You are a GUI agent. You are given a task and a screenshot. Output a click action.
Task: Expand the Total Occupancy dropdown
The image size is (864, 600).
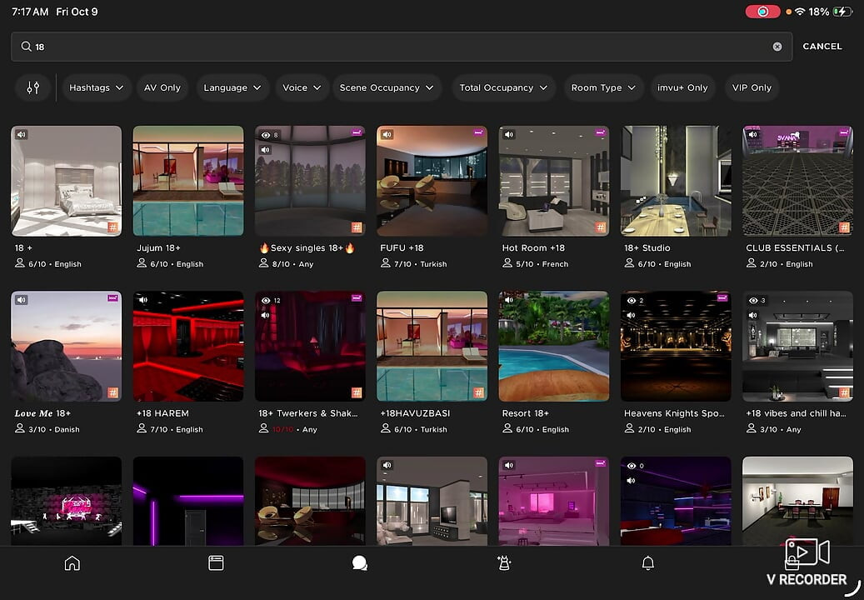click(503, 87)
